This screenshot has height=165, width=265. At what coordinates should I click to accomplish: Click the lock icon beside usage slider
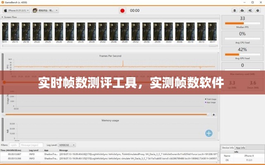point(214,114)
